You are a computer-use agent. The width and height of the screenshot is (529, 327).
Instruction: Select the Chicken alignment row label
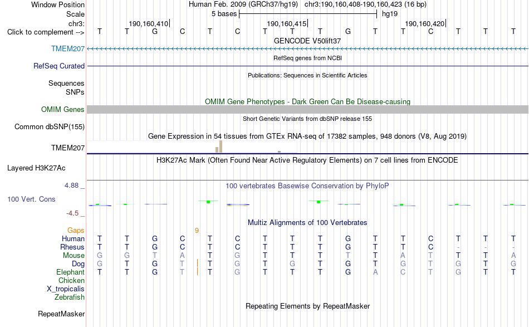click(71, 280)
